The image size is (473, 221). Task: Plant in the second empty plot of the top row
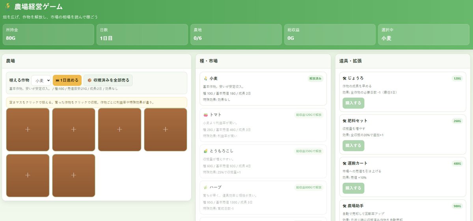[x=74, y=130]
